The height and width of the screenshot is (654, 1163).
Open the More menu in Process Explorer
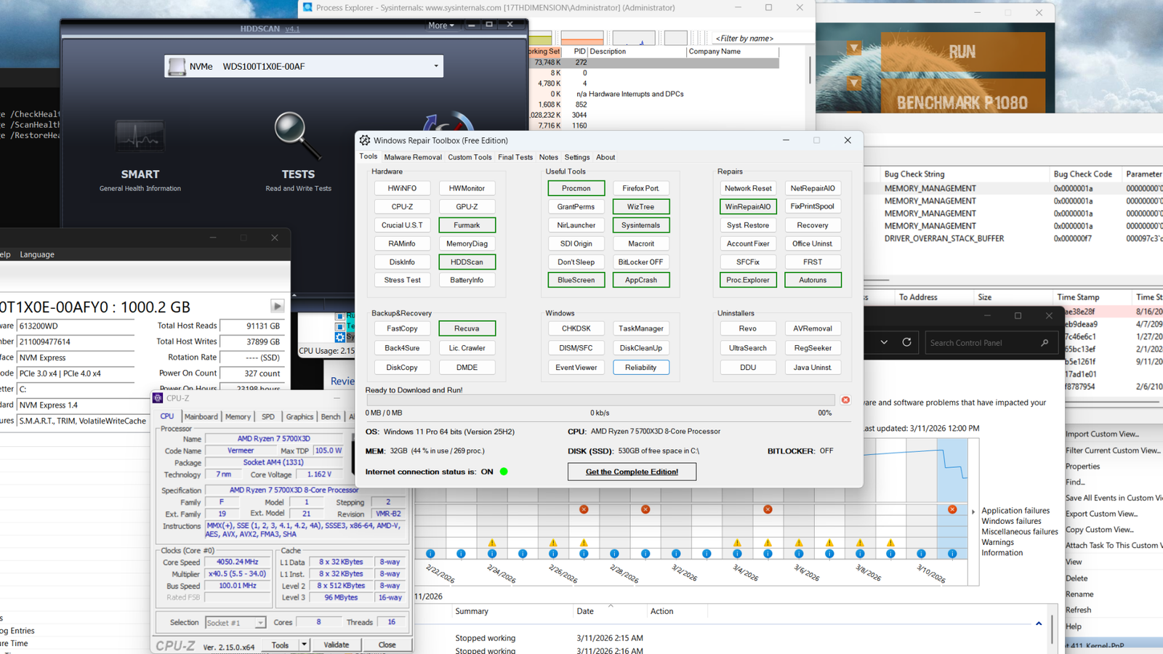(x=441, y=25)
